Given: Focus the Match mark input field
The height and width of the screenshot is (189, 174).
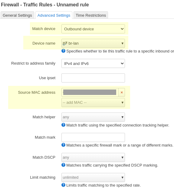Looking at the screenshot, I should (93, 137).
